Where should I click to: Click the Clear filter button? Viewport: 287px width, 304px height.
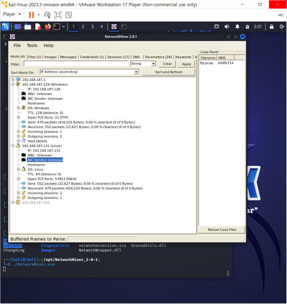(x=167, y=64)
